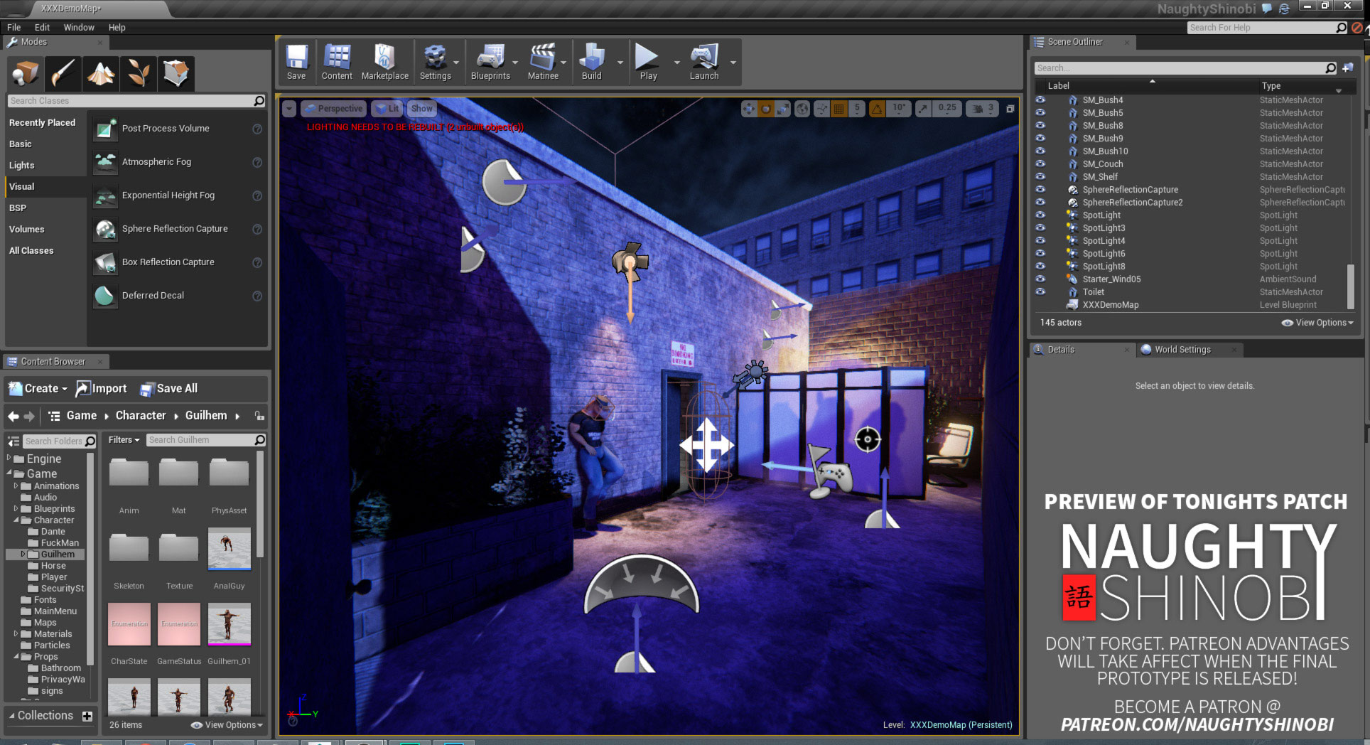Click Post Process Volume help icon
Image resolution: width=1370 pixels, height=745 pixels.
(257, 129)
